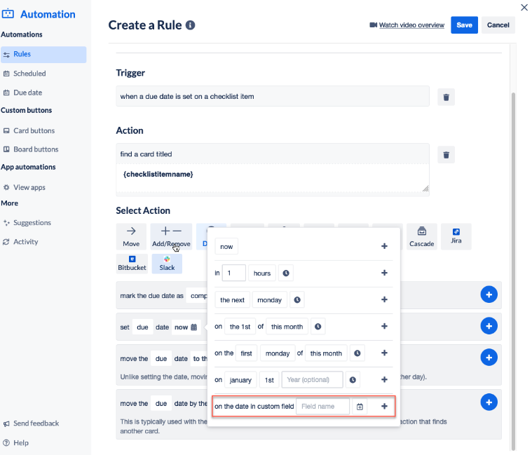Add the custom field date option
Screen dimensions: 532x455
point(384,406)
